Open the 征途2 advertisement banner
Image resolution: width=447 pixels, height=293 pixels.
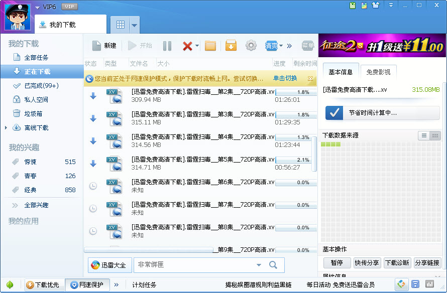coord(382,46)
